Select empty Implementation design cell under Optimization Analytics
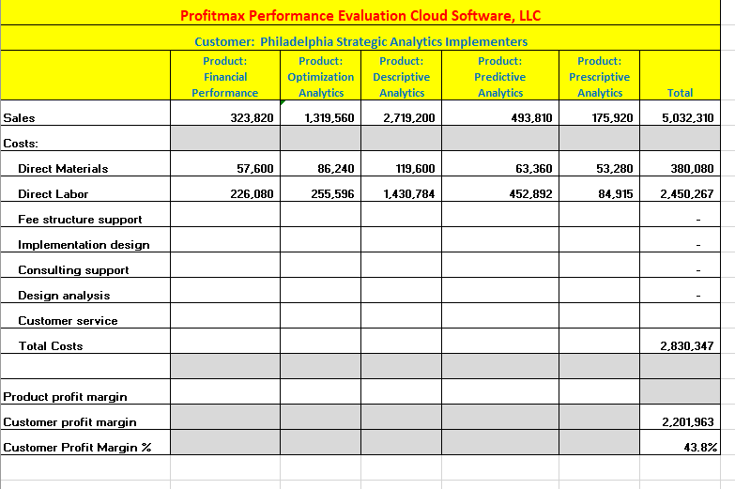This screenshot has height=489, width=735. pyautogui.click(x=321, y=239)
